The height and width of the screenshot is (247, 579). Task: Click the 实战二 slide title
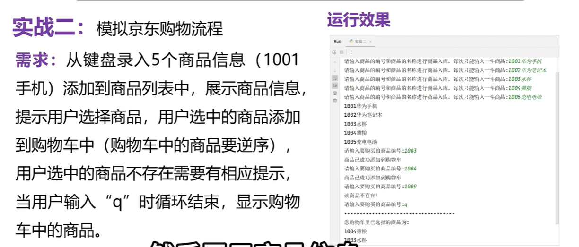[x=49, y=27]
